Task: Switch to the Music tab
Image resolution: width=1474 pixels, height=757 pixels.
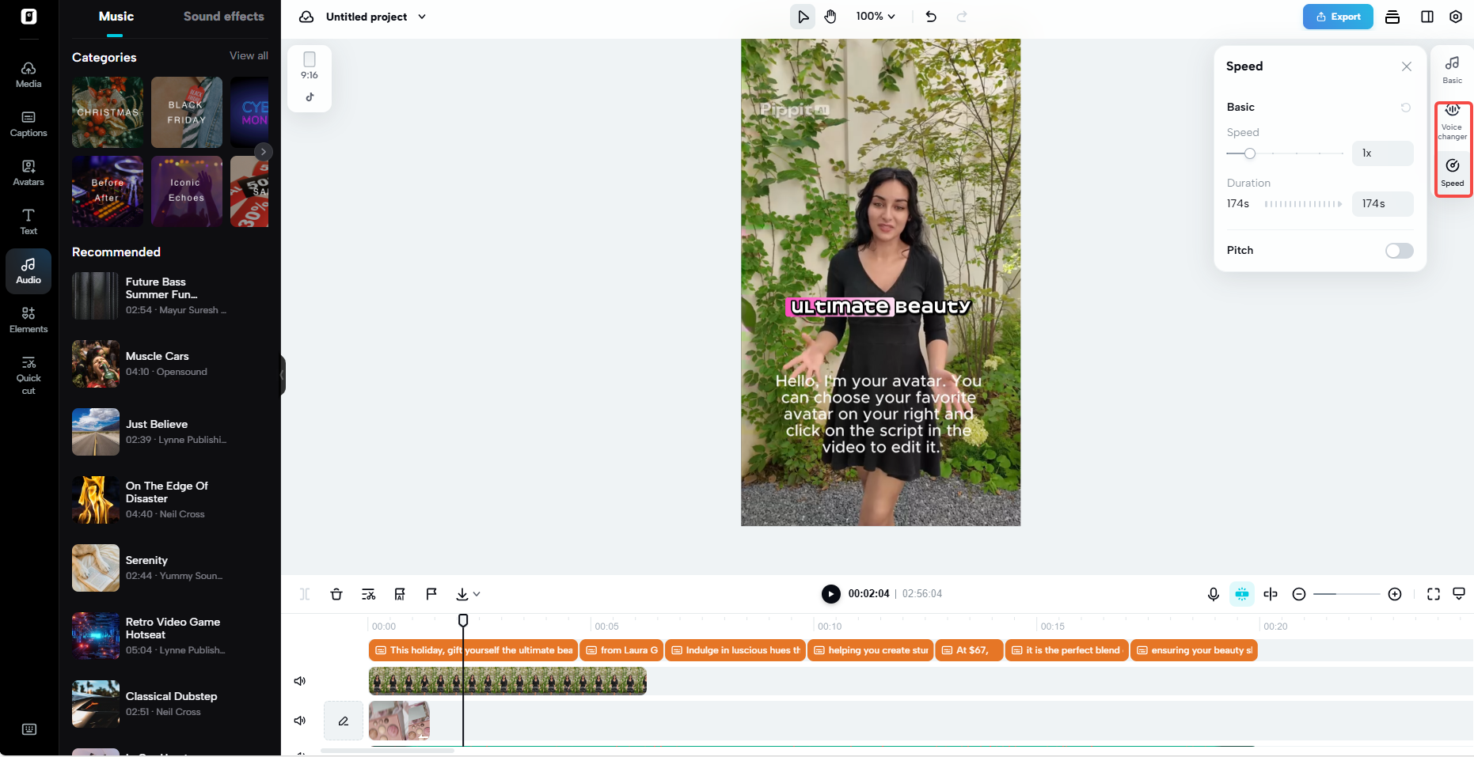Action: pyautogui.click(x=116, y=16)
